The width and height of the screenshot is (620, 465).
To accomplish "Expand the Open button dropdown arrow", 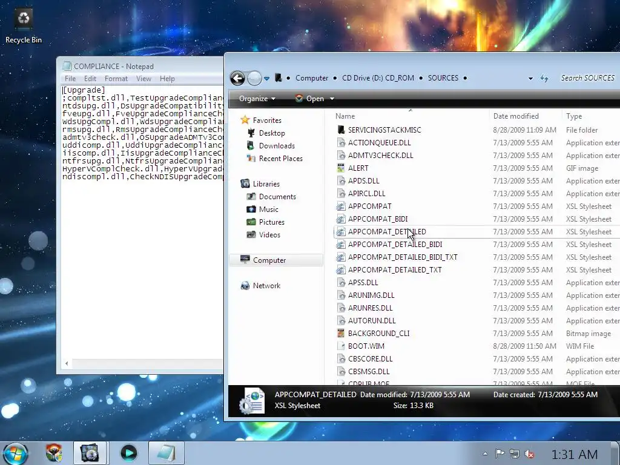I will (332, 99).
